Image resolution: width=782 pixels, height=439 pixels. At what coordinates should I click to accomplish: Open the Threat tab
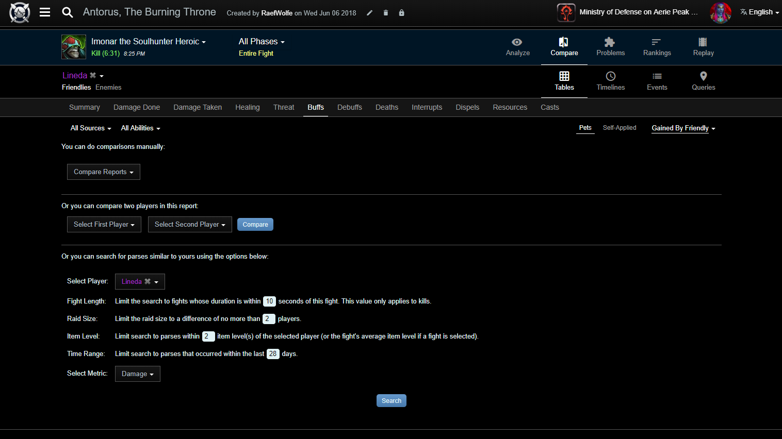click(x=284, y=107)
